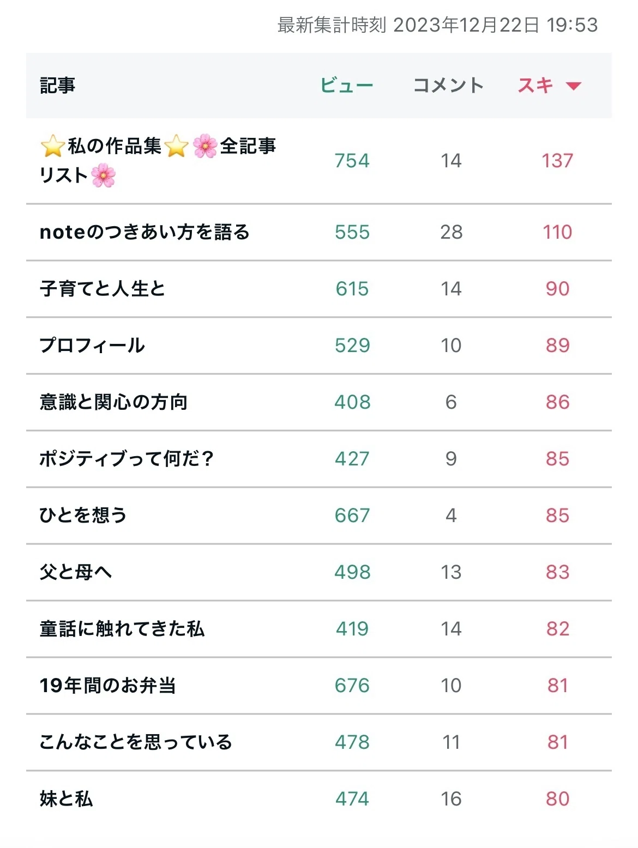
Task: Open the ポジティブって何だ? article
Action: (x=127, y=459)
